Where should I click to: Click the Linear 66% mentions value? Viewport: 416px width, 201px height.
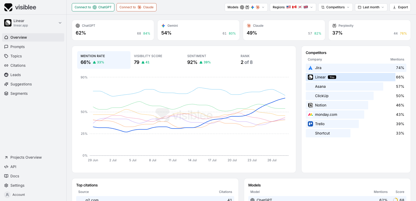pyautogui.click(x=400, y=77)
